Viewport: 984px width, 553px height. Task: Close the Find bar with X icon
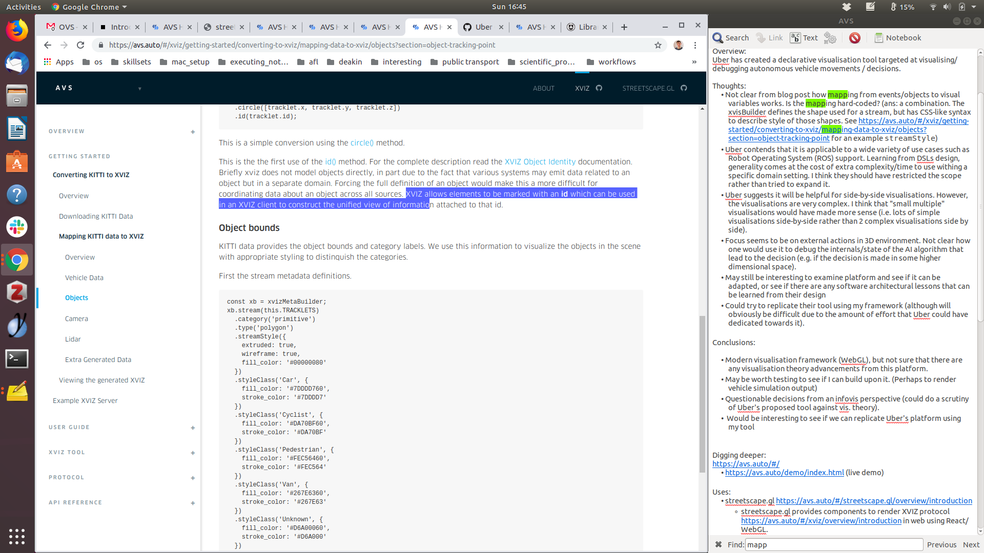719,544
